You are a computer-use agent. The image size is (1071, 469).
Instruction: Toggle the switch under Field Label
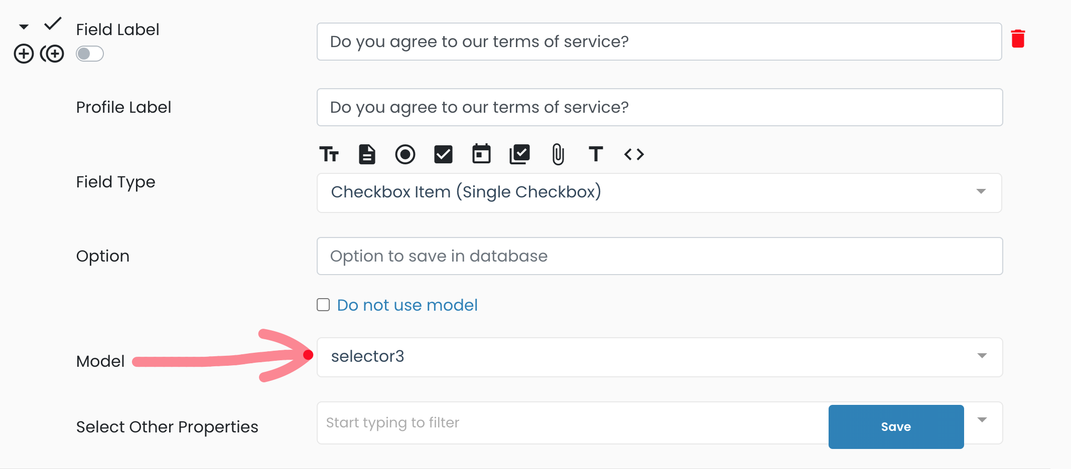tap(90, 54)
